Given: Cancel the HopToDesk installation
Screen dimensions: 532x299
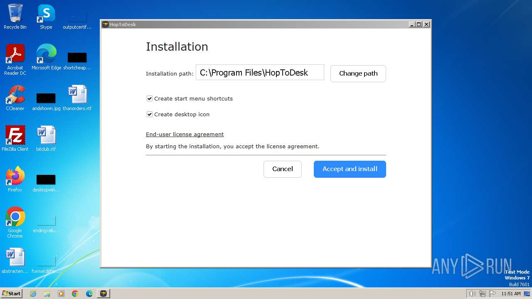Looking at the screenshot, I should (282, 169).
